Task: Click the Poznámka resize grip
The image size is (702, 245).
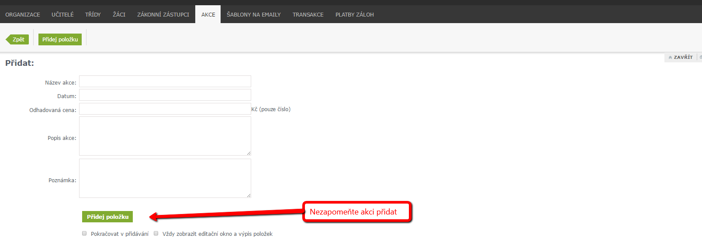Action: coord(249,195)
